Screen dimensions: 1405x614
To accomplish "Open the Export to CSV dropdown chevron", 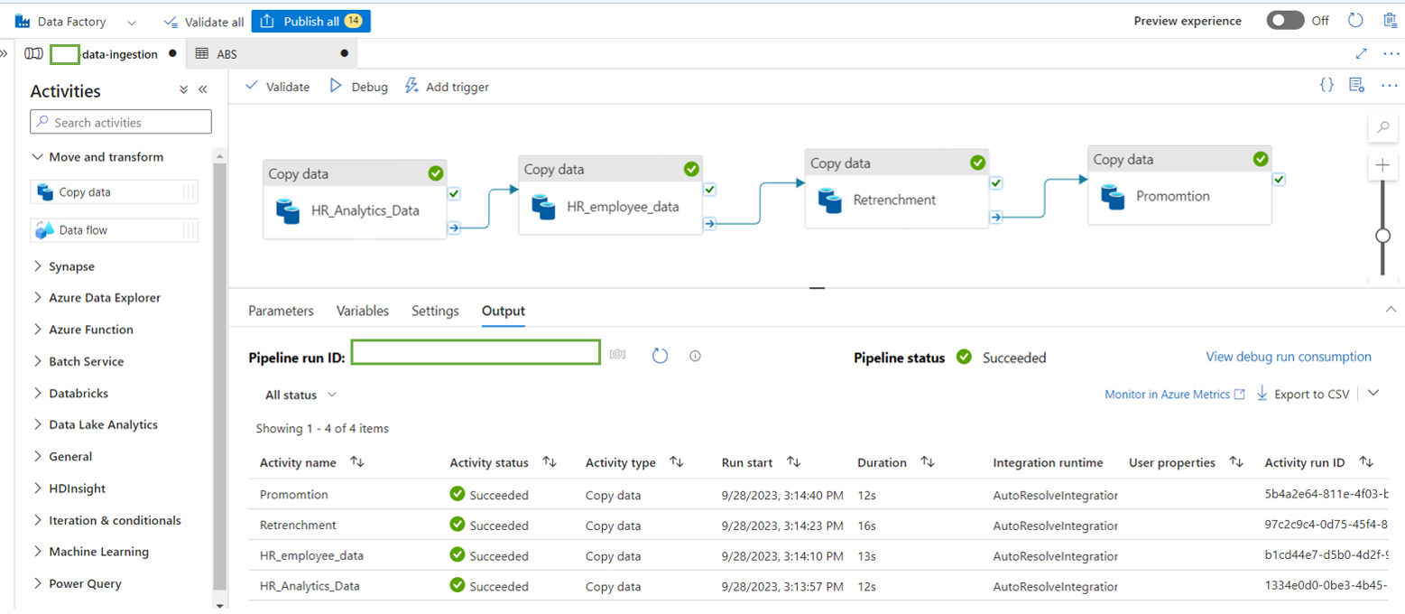I will click(1373, 394).
